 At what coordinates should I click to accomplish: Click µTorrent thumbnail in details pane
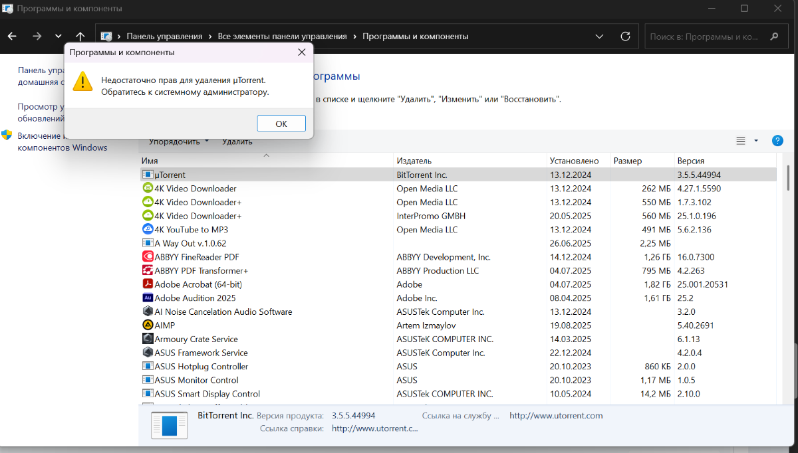169,426
